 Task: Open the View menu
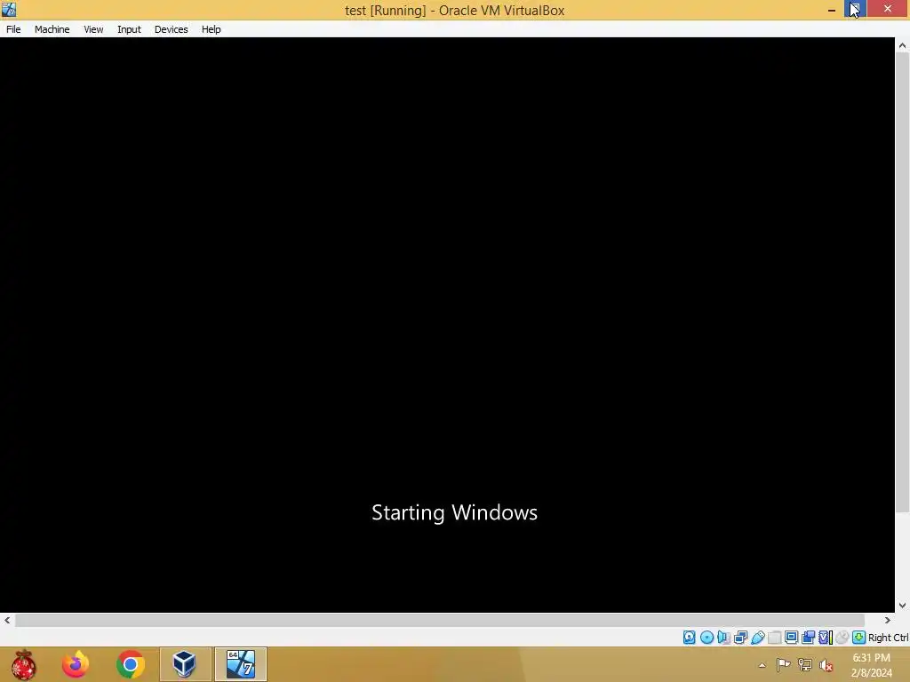tap(93, 29)
